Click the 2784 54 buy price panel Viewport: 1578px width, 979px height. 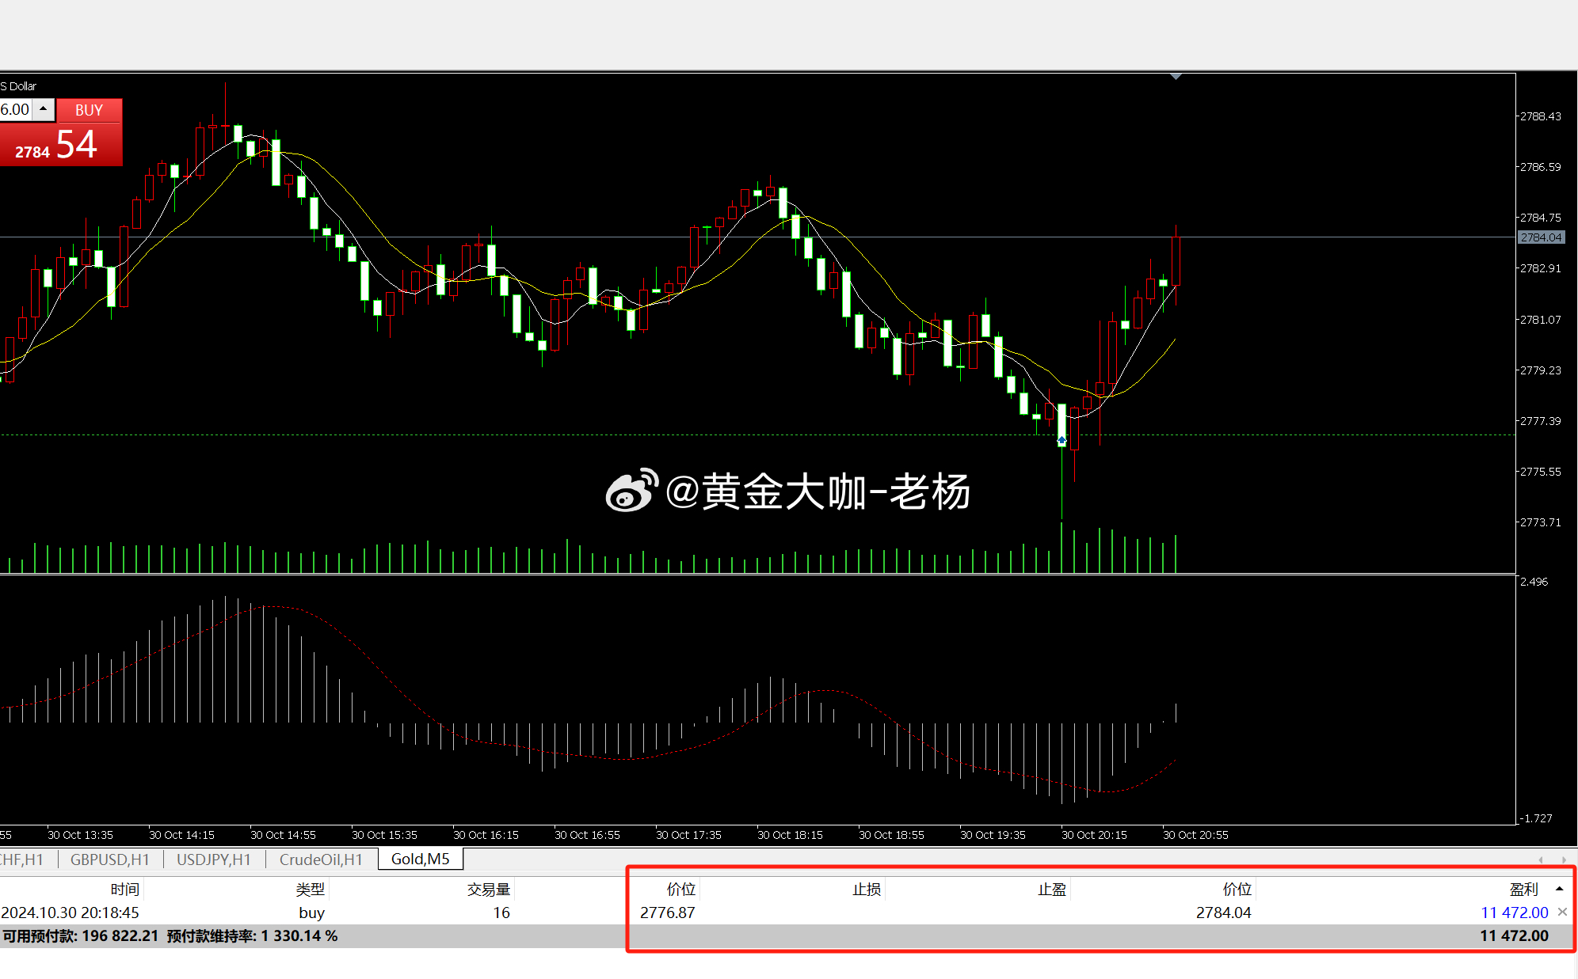pos(61,144)
